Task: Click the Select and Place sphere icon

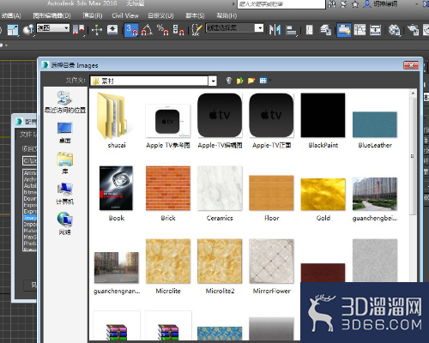Action: pyautogui.click(x=28, y=30)
